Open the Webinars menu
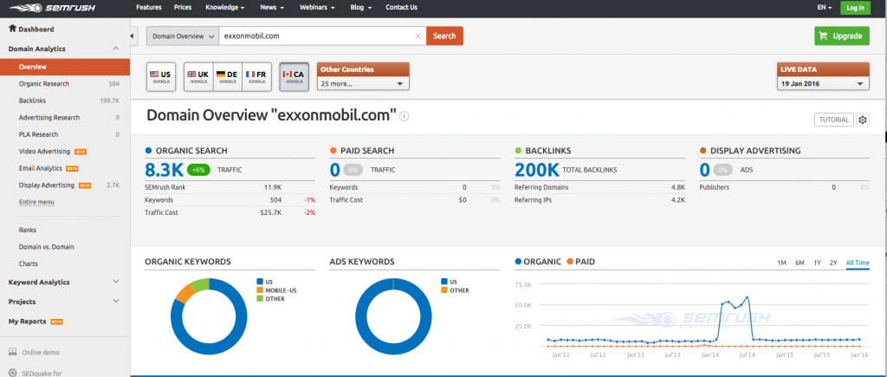The width and height of the screenshot is (887, 377). pos(317,7)
